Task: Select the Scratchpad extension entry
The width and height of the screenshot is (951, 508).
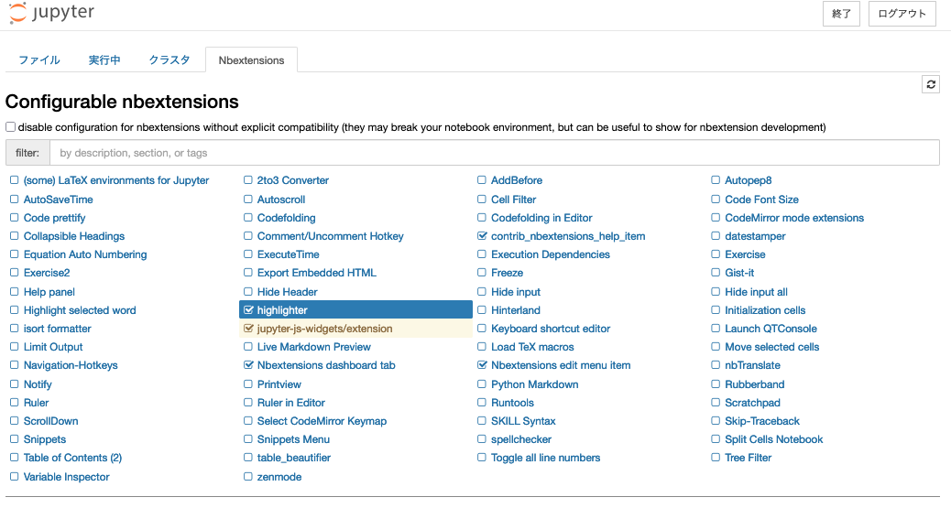Action: pyautogui.click(x=752, y=403)
